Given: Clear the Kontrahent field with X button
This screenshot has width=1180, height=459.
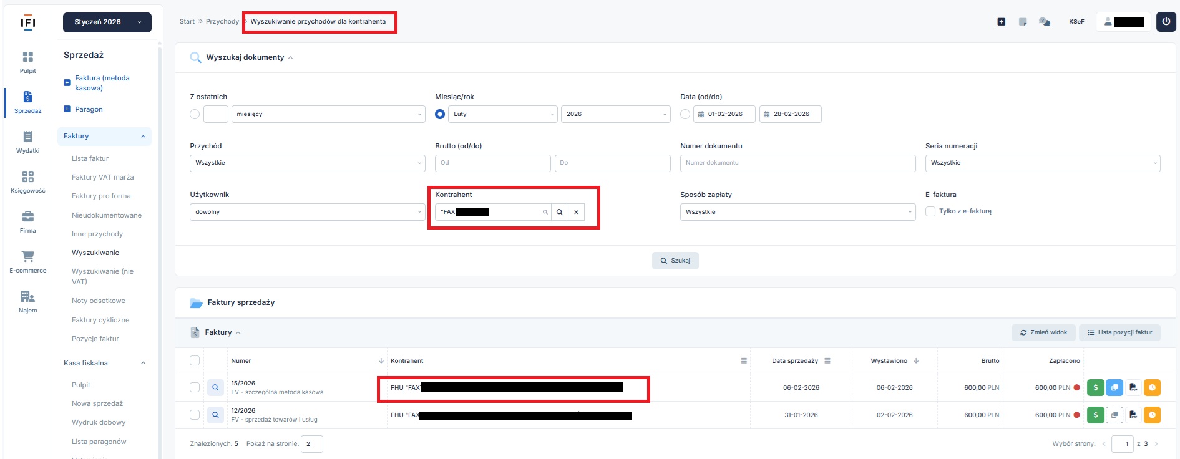Looking at the screenshot, I should pyautogui.click(x=576, y=212).
